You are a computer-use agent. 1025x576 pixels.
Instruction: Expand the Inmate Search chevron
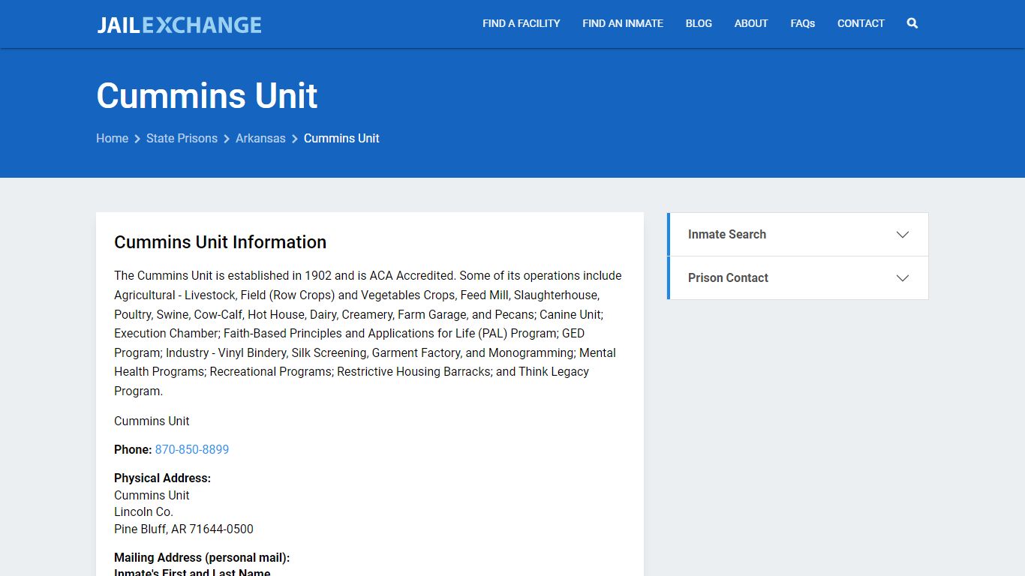click(903, 235)
